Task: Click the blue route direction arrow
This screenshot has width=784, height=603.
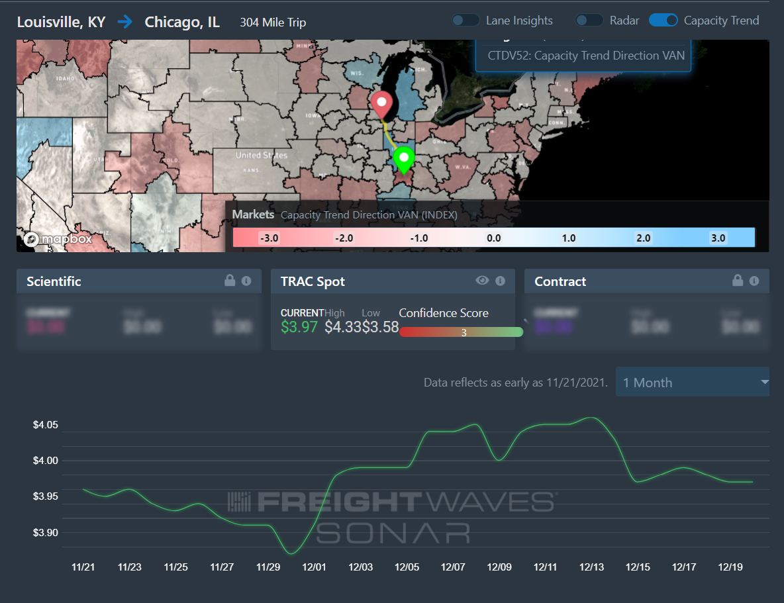Action: (x=125, y=22)
